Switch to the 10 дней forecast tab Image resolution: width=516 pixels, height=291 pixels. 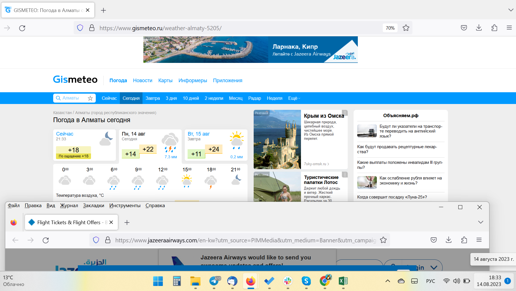(x=191, y=98)
